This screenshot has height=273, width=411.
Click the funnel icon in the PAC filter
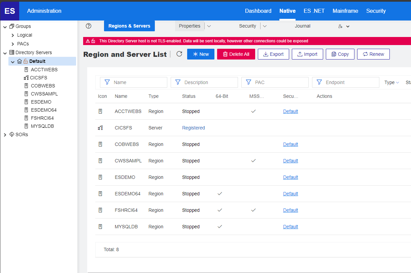click(x=248, y=82)
